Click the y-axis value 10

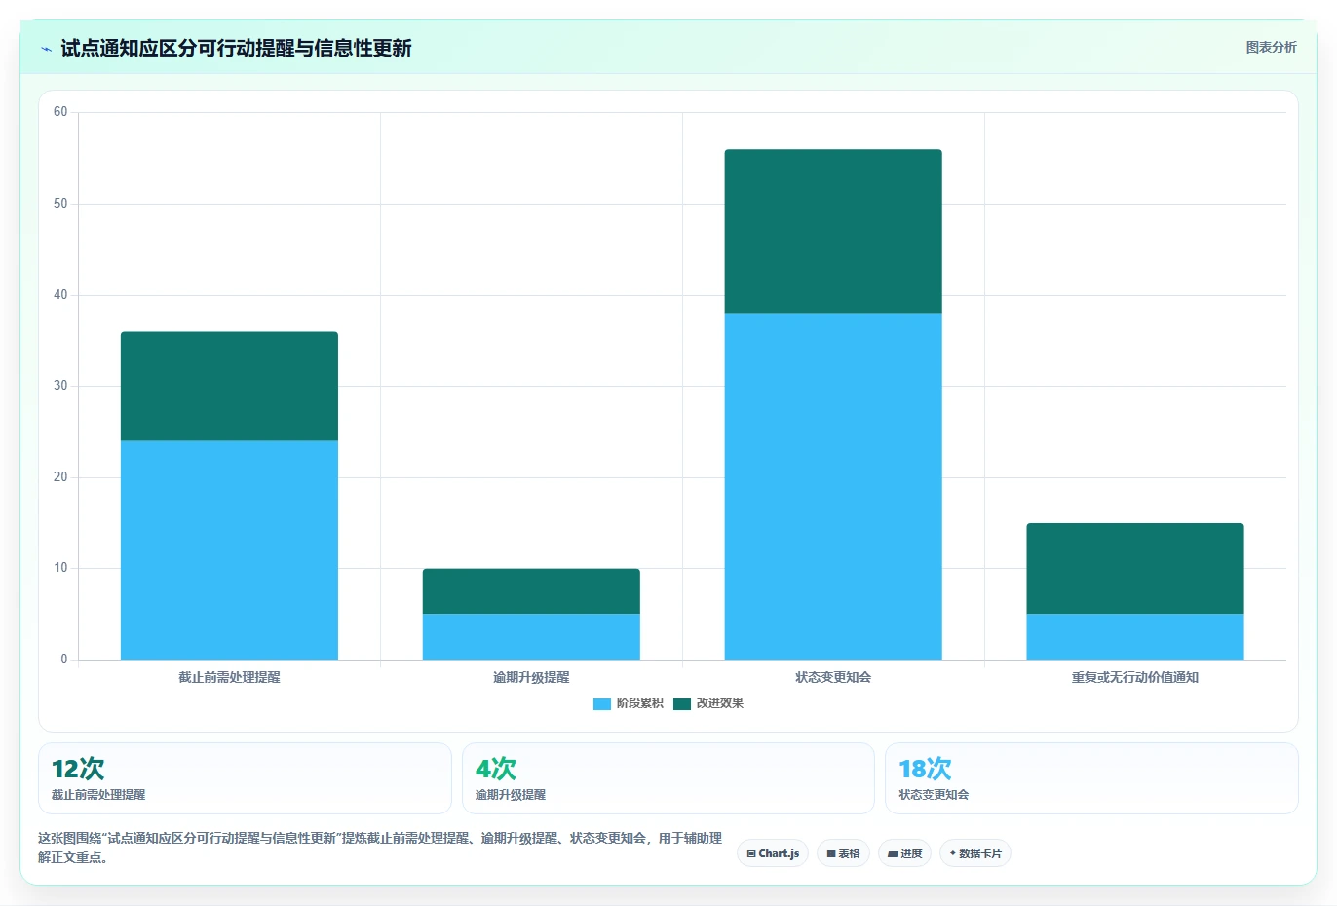click(60, 568)
